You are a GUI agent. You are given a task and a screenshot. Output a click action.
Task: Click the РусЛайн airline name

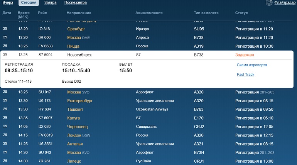pos(143,161)
